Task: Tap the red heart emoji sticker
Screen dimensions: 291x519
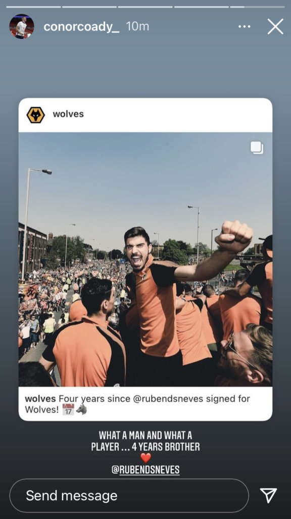Action: tap(145, 458)
